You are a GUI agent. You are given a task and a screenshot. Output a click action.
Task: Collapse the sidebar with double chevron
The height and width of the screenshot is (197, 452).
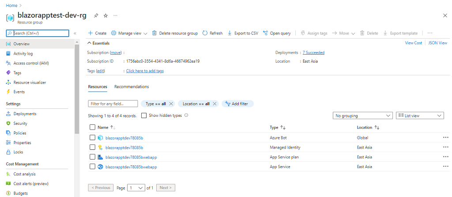click(75, 33)
